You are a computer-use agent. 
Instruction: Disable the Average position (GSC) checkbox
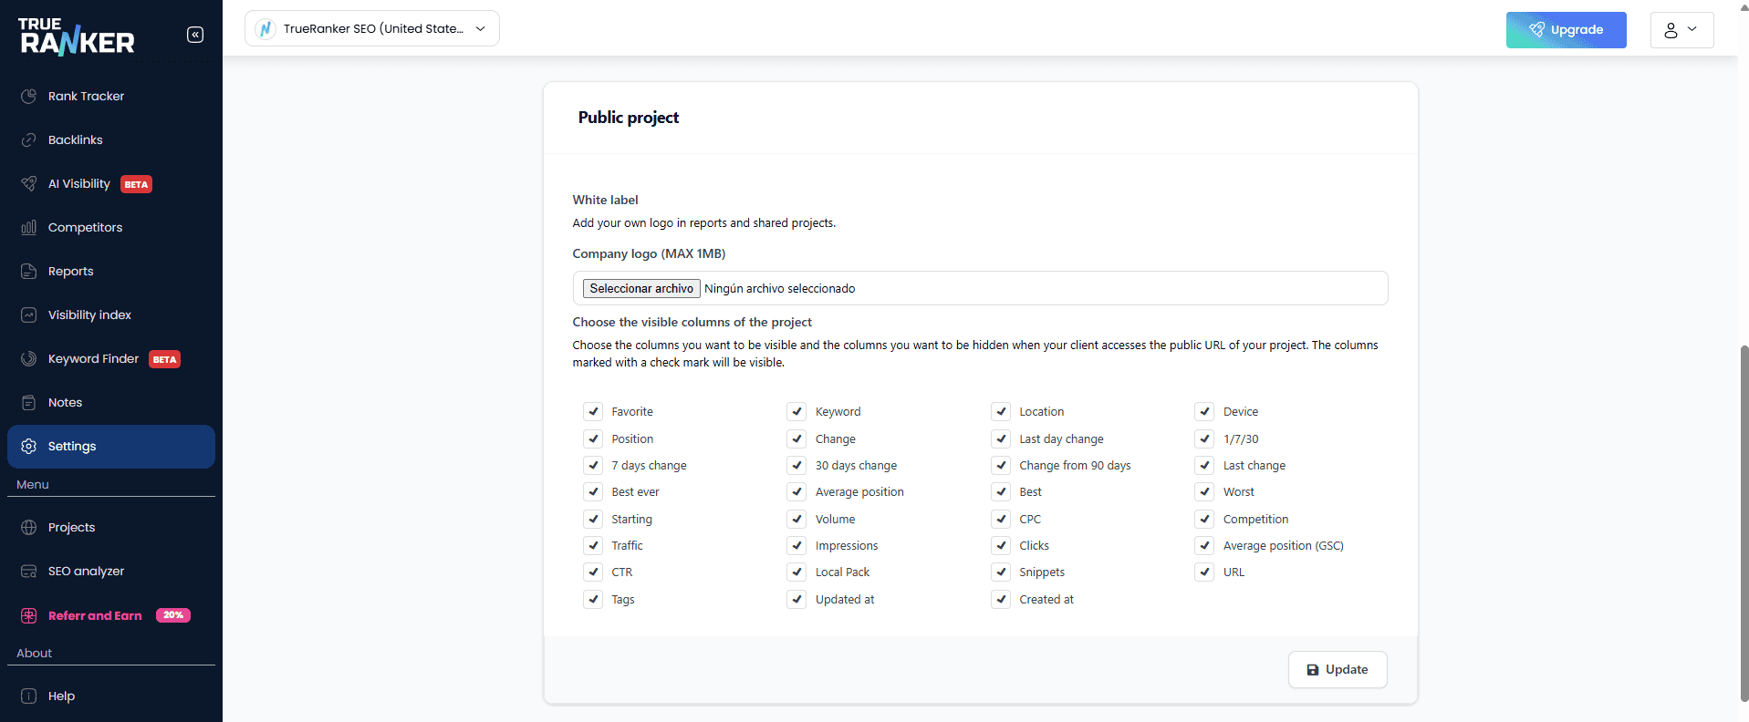tap(1204, 545)
